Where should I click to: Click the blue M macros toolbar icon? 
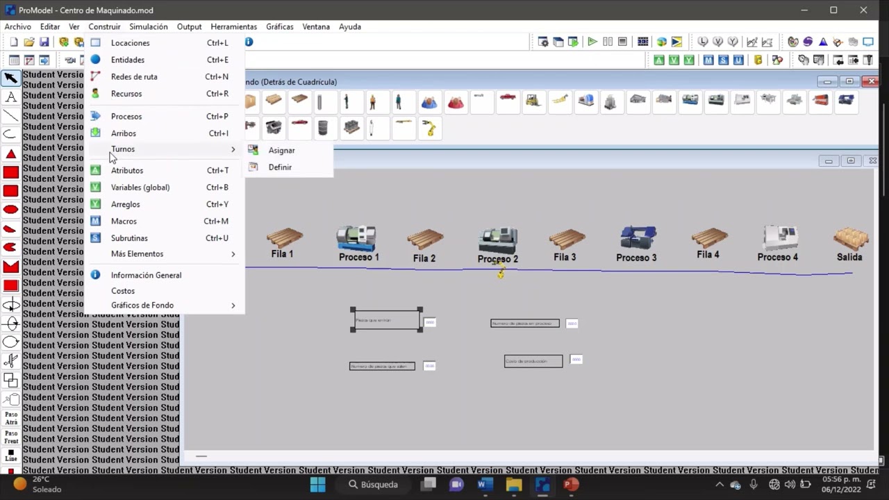tap(708, 60)
